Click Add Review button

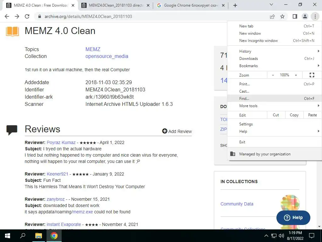(177, 131)
